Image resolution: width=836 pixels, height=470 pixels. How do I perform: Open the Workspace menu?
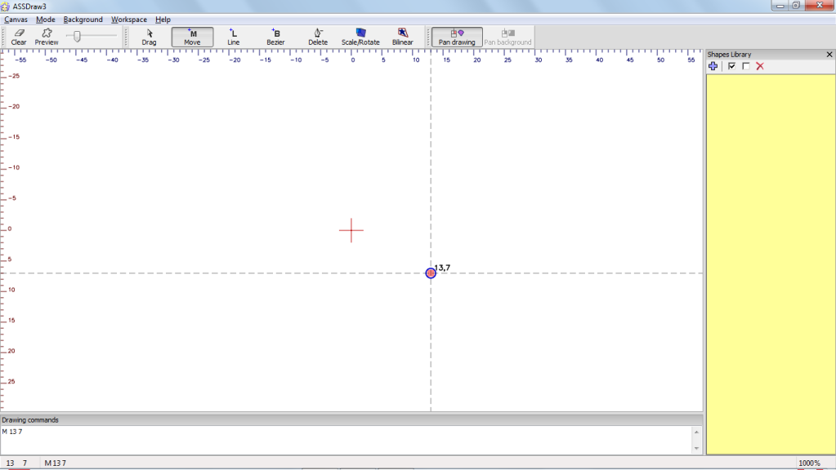[x=129, y=20]
